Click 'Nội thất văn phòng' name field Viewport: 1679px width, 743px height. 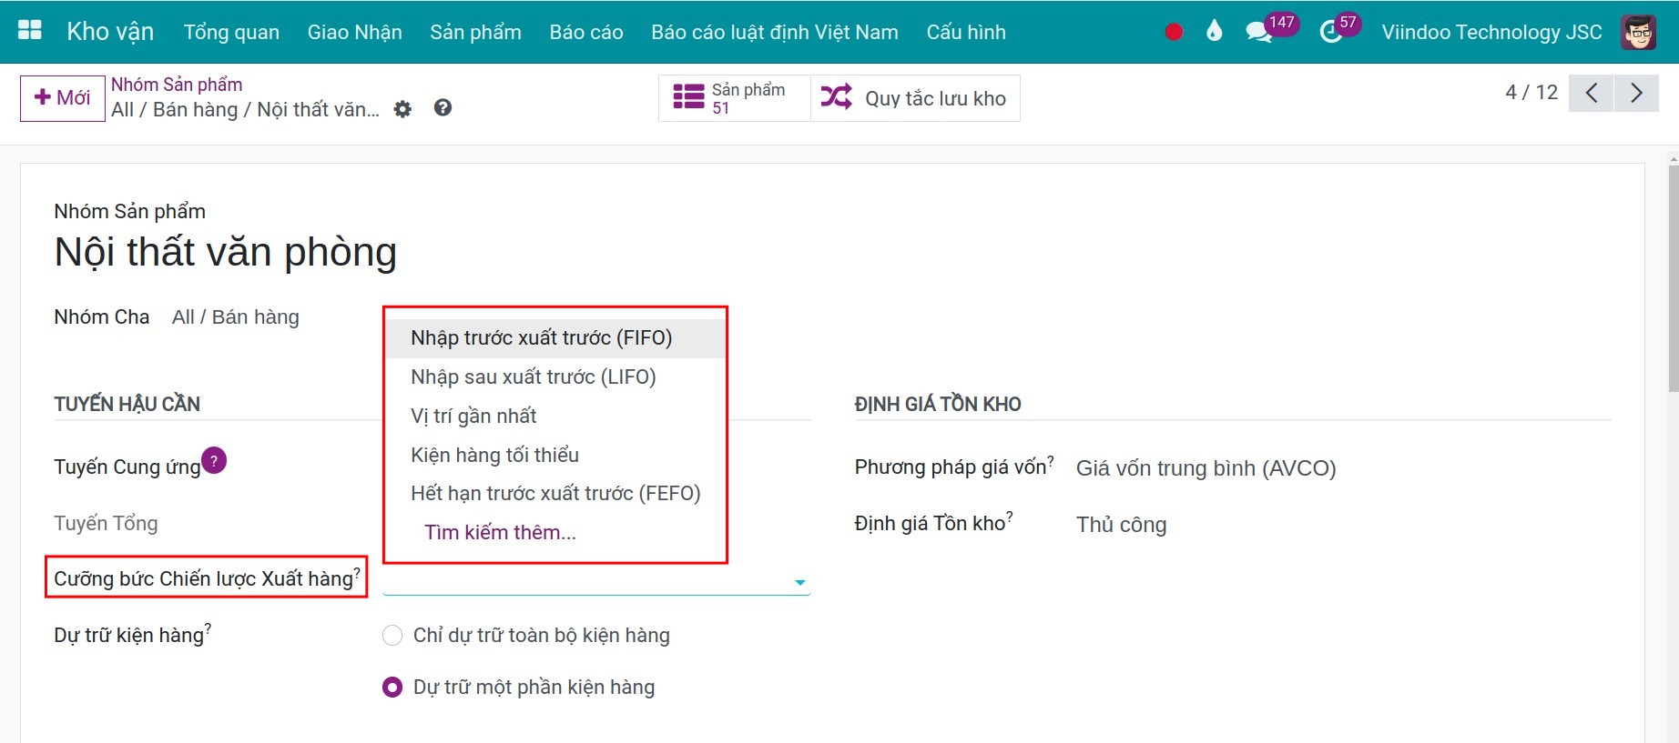226,252
